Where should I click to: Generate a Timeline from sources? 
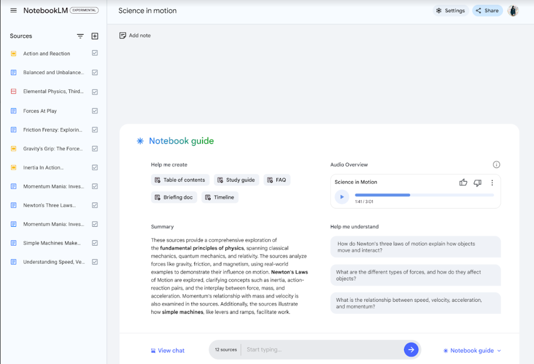click(219, 197)
